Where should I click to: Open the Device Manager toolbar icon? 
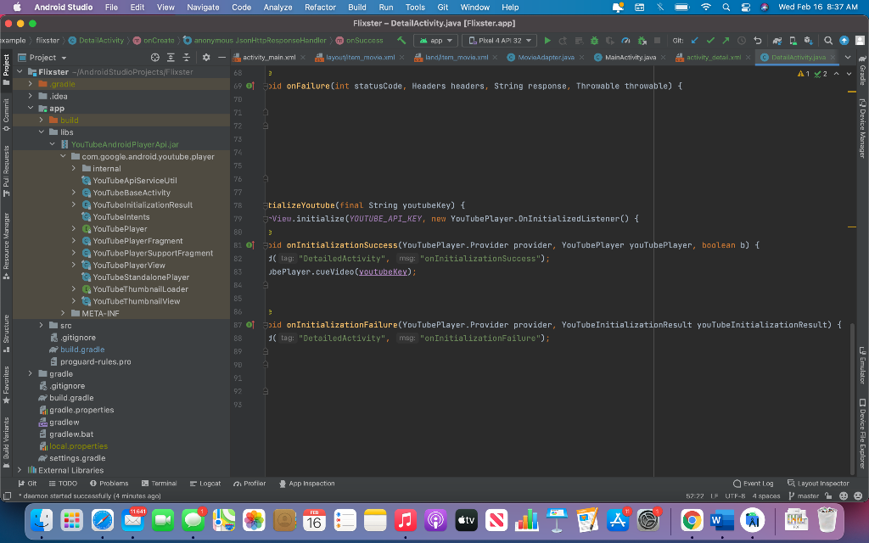[793, 41]
